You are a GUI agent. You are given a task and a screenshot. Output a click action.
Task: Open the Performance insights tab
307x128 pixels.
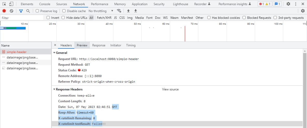click(235, 4)
